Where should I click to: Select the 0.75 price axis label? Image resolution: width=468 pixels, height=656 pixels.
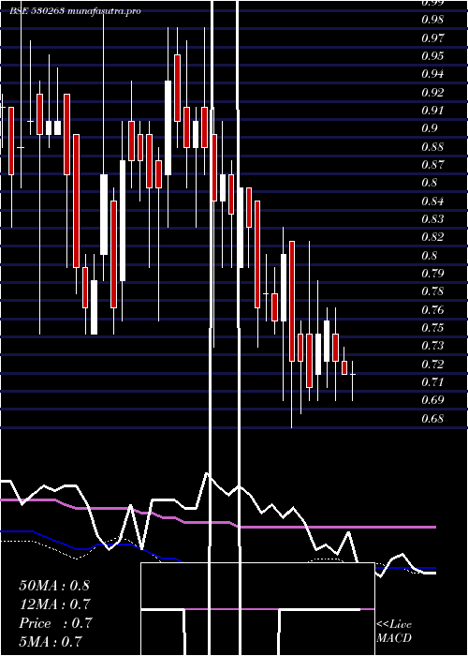tap(432, 328)
